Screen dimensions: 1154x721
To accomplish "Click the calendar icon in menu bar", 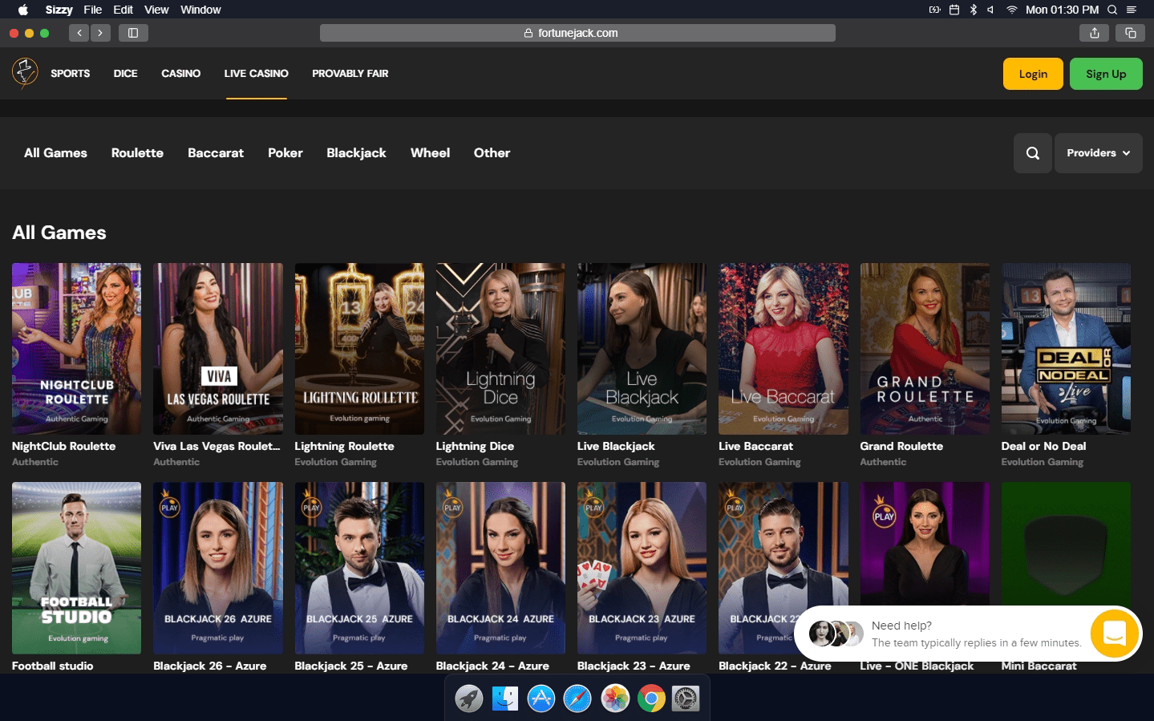I will pos(954,10).
